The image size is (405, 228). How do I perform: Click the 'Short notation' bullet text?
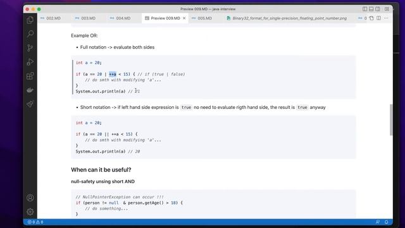[x=202, y=107]
